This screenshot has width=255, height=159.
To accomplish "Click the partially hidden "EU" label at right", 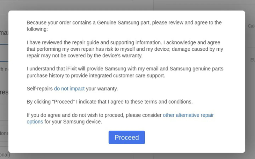I will coord(252,60).
